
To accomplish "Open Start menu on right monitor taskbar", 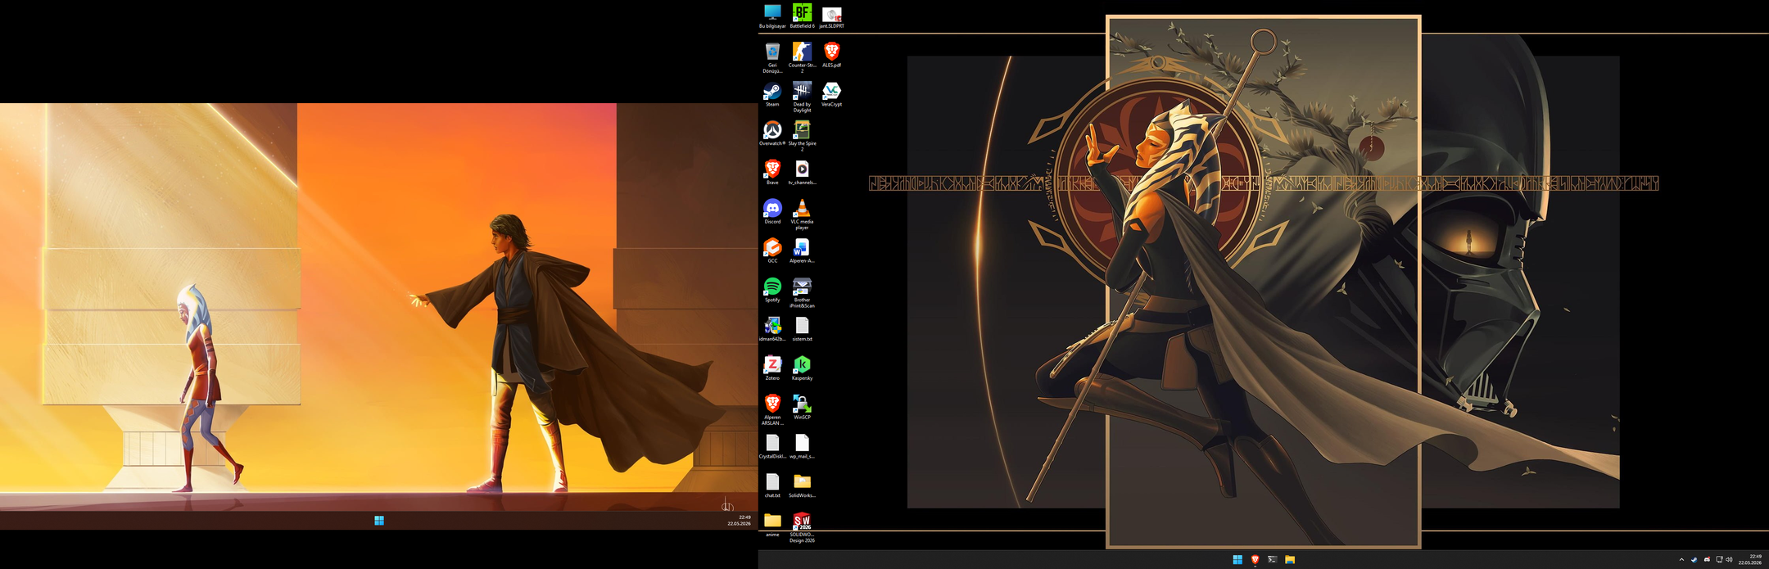I will coord(1237,560).
